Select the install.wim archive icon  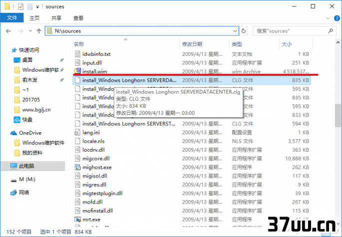coord(77,71)
